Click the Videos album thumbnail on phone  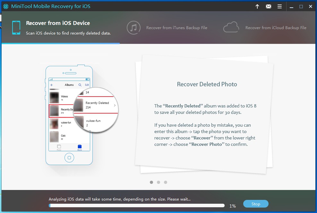tap(54, 98)
